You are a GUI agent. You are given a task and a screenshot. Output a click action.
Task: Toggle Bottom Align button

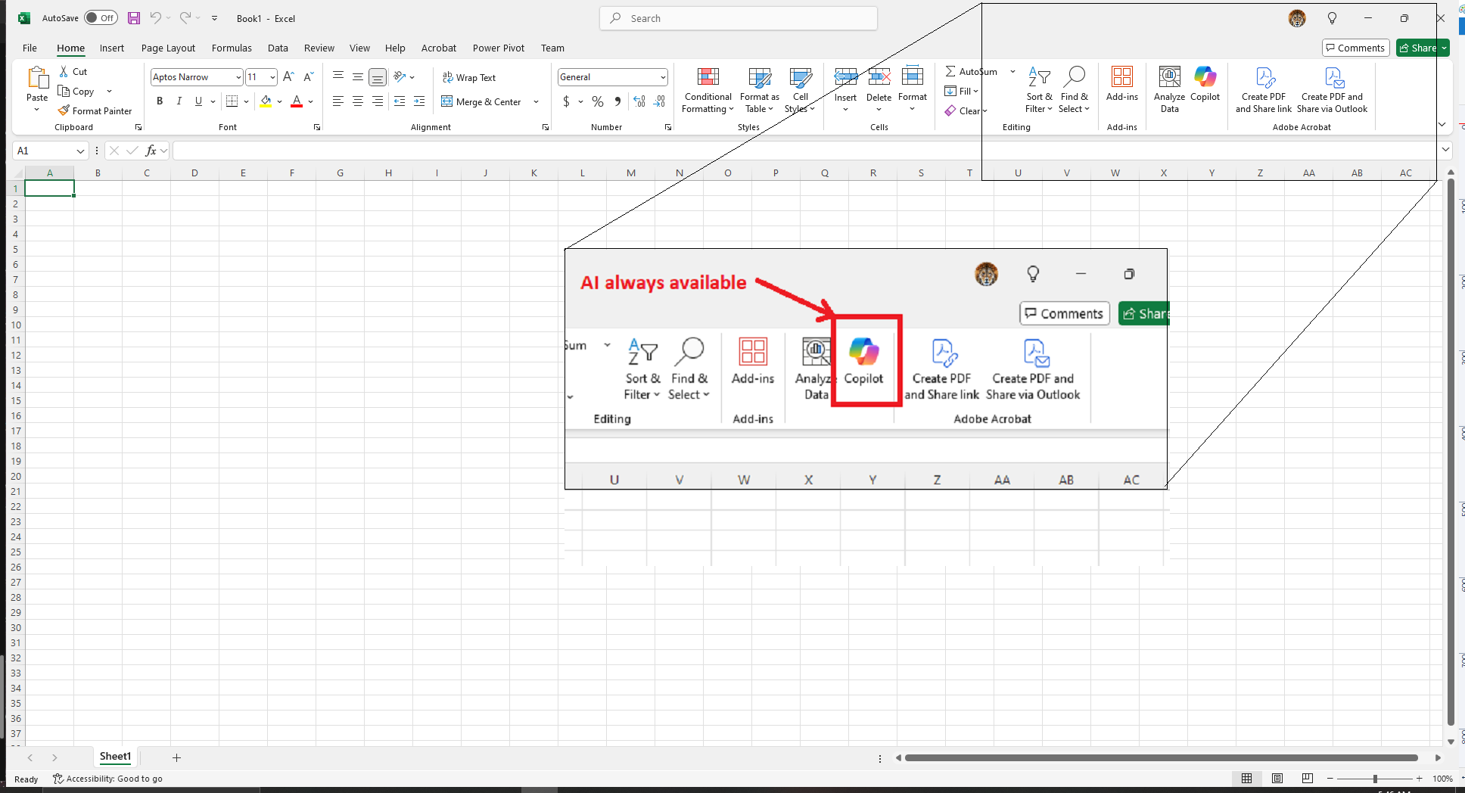[x=378, y=76]
